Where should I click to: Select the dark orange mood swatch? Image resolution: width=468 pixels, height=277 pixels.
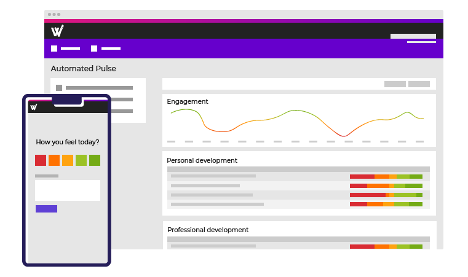point(54,160)
